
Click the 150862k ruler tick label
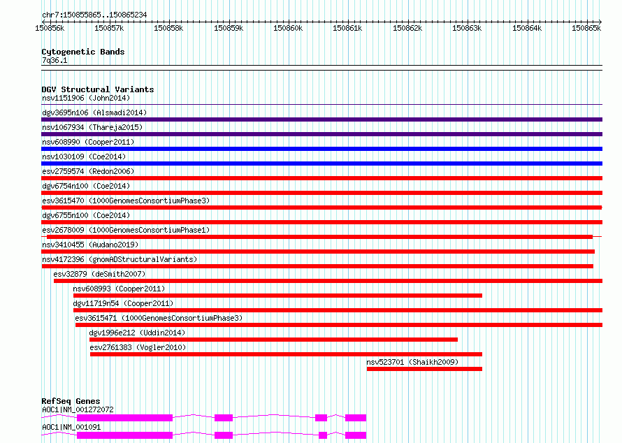[407, 28]
